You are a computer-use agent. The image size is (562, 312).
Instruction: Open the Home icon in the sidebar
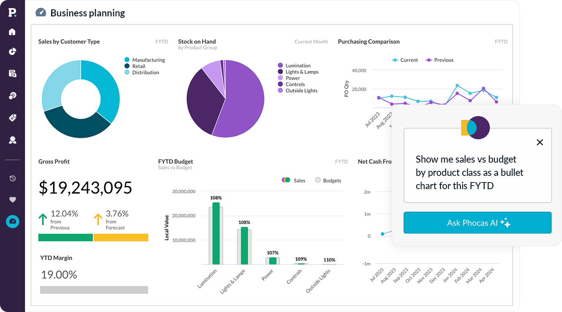[12, 32]
